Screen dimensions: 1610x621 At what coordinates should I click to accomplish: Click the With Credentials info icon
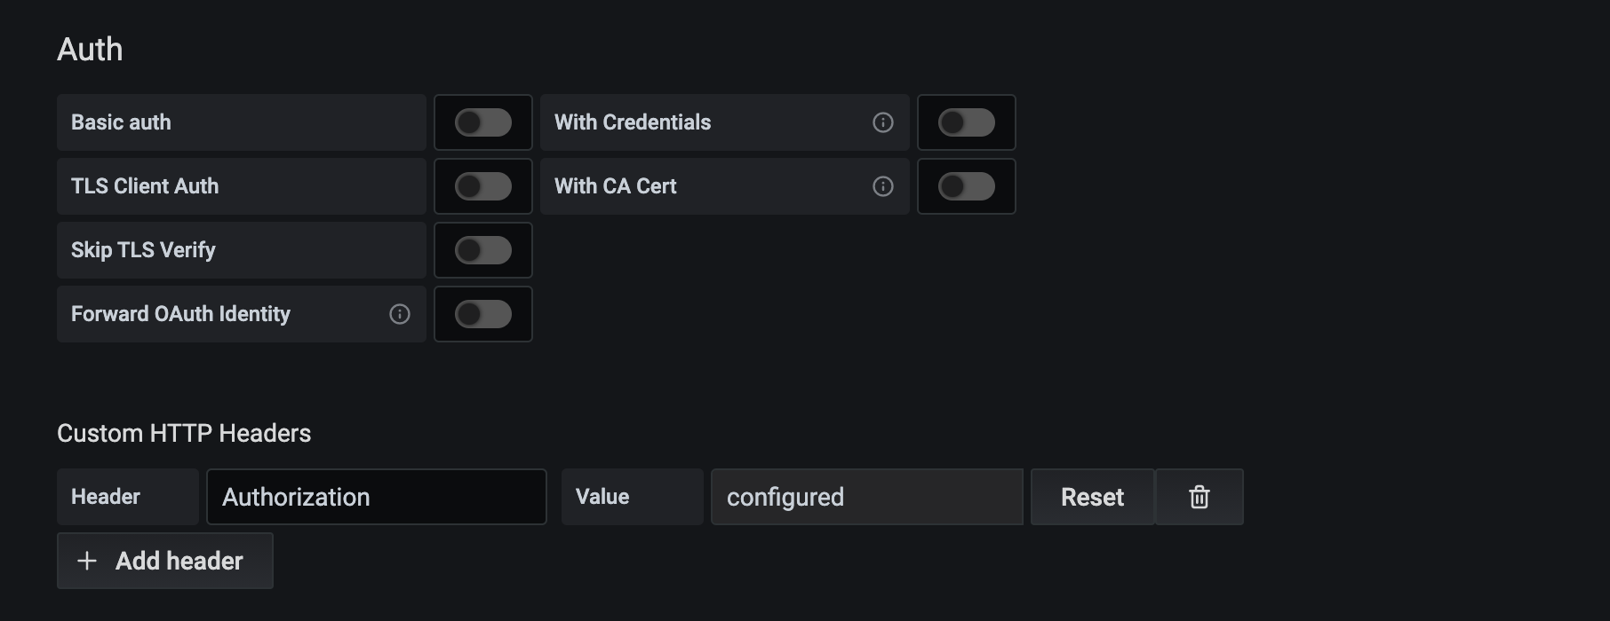point(882,122)
